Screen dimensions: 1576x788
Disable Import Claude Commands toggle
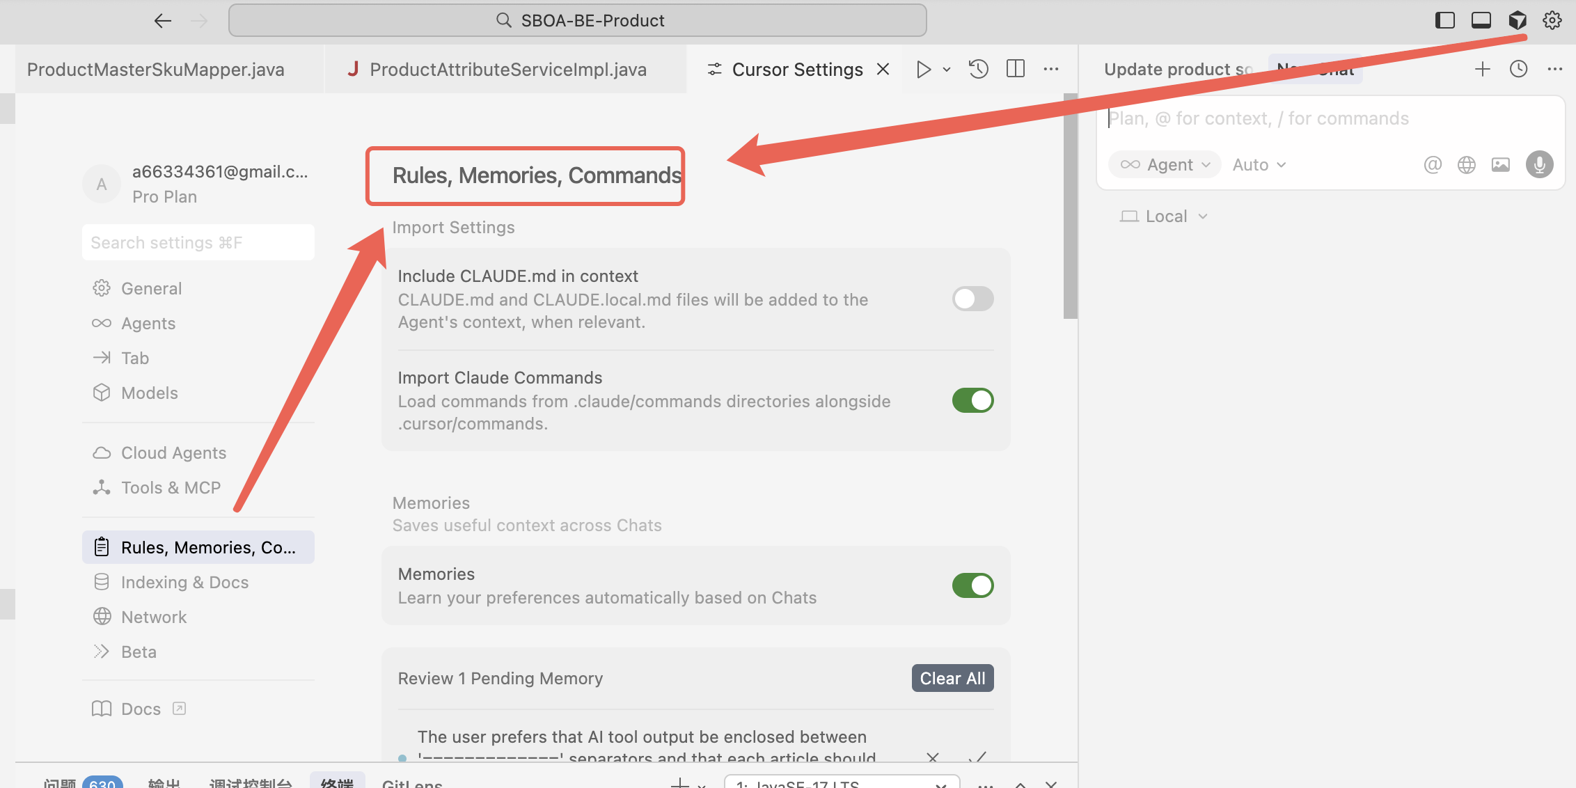click(972, 400)
